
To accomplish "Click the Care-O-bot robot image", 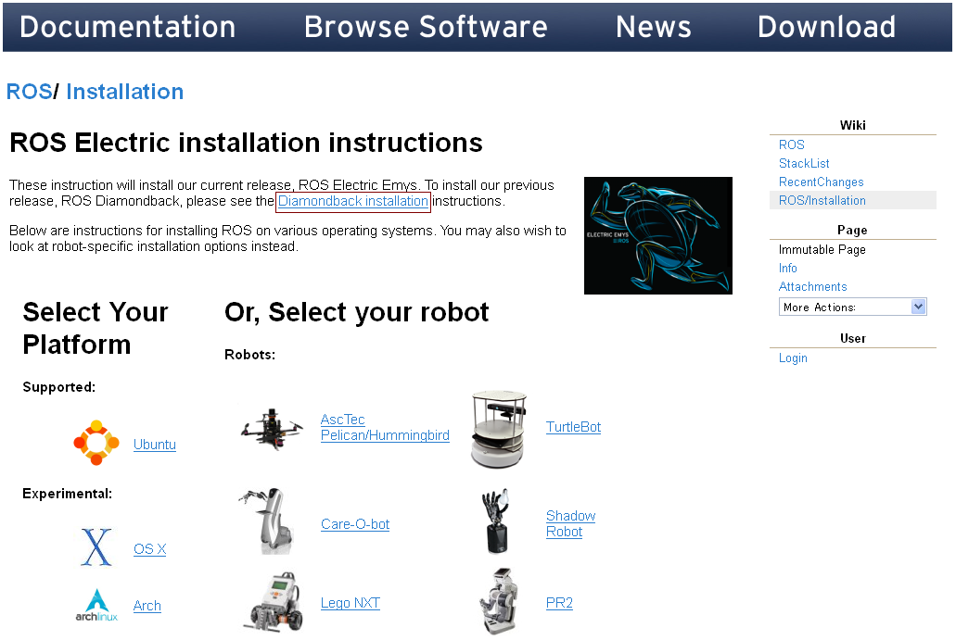I will pyautogui.click(x=268, y=521).
